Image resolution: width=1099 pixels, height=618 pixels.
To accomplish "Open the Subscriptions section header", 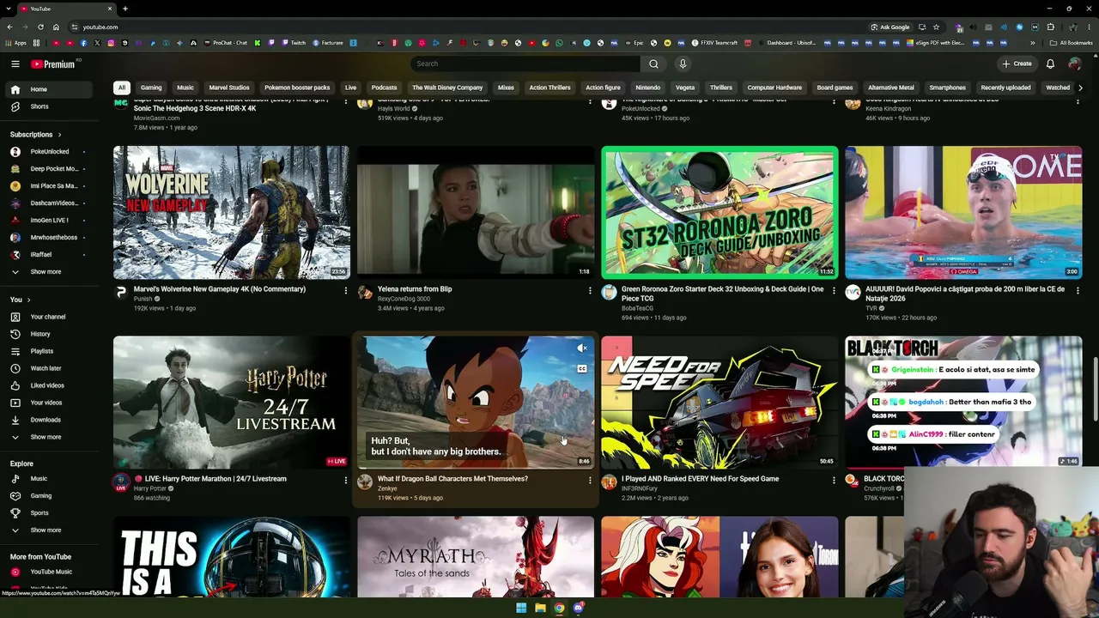I will click(x=35, y=134).
